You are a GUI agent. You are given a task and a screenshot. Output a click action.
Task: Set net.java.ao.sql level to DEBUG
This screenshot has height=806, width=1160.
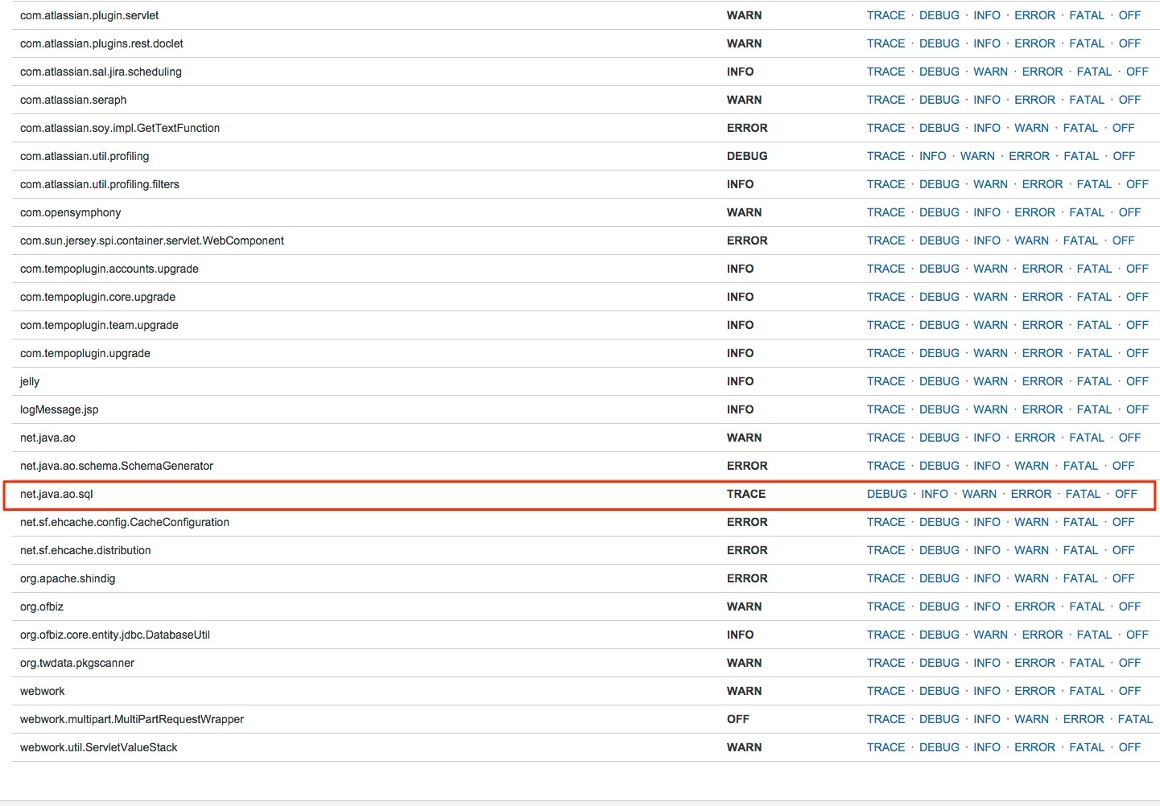(x=887, y=494)
